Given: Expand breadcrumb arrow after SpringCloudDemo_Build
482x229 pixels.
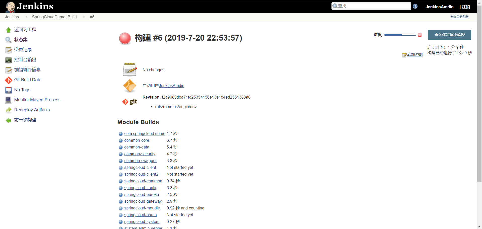Looking at the screenshot, I should tap(84, 17).
